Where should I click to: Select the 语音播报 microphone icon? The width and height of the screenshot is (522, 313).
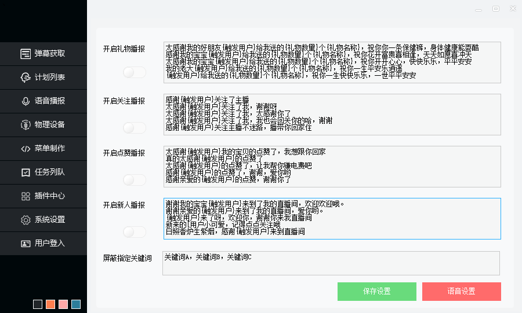pyautogui.click(x=26, y=101)
